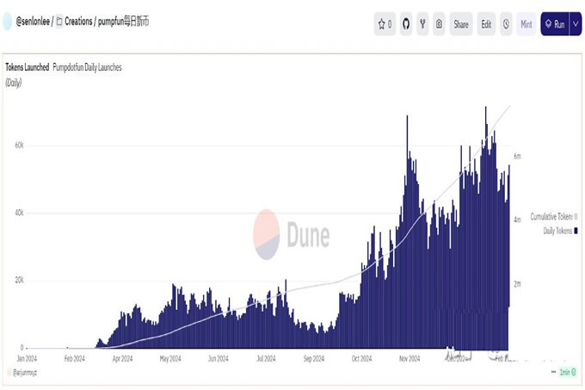Open the clock history icon
This screenshot has width=585, height=390.
[506, 24]
